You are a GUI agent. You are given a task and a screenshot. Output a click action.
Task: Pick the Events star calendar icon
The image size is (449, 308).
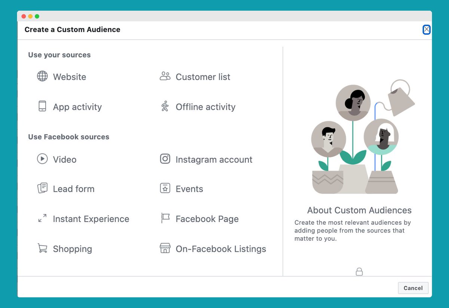point(165,188)
